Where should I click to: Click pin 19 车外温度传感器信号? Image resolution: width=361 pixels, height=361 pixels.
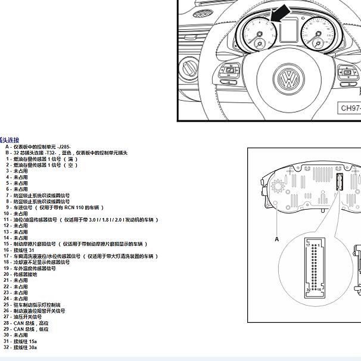tap(30, 268)
